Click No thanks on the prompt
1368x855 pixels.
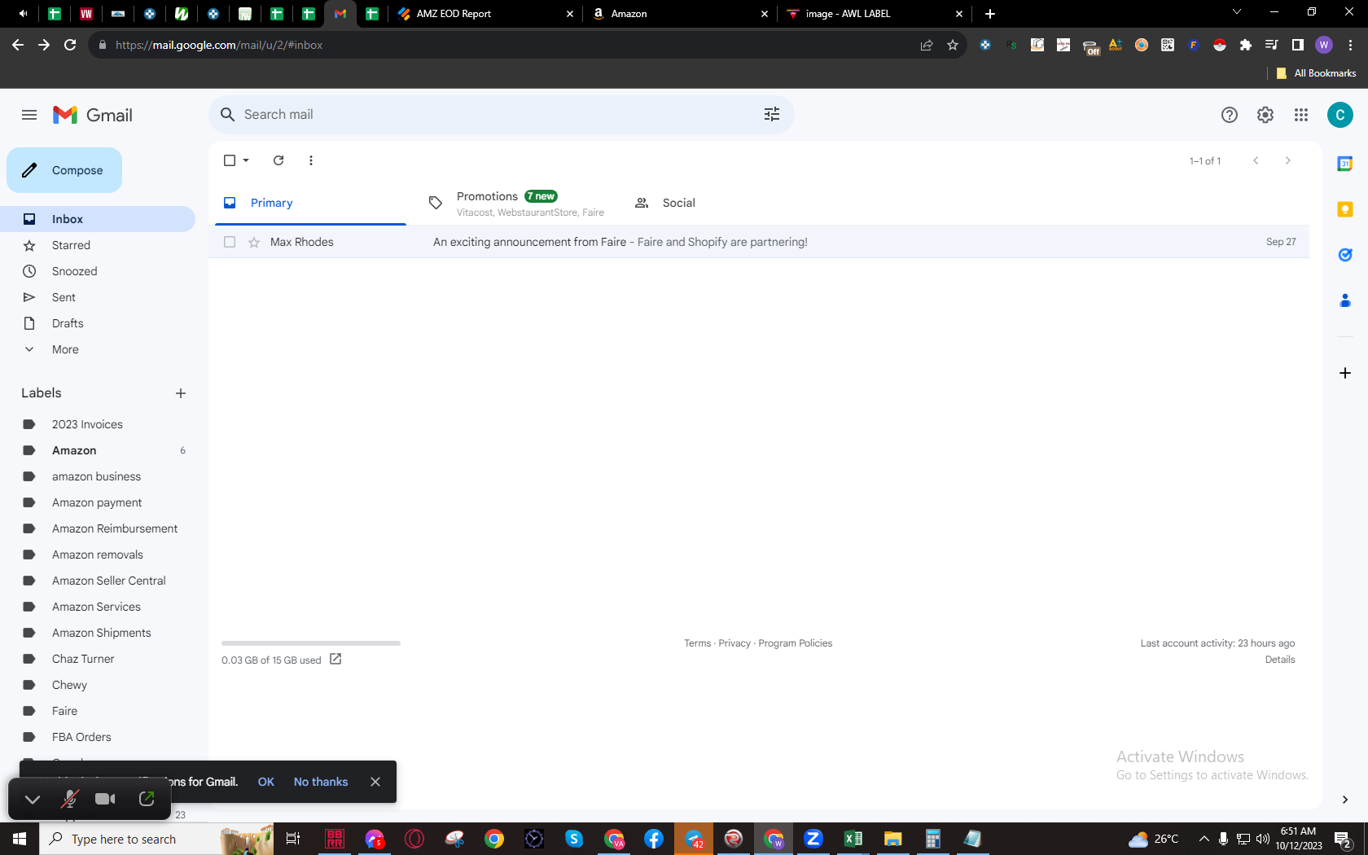(321, 782)
